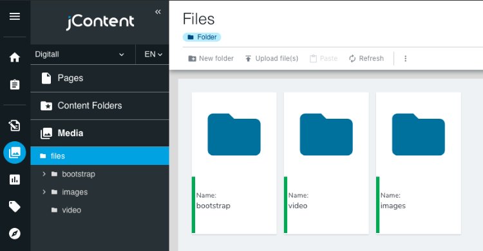Image resolution: width=483 pixels, height=251 pixels.
Task: Open the compass explorer icon
Action: click(x=15, y=234)
